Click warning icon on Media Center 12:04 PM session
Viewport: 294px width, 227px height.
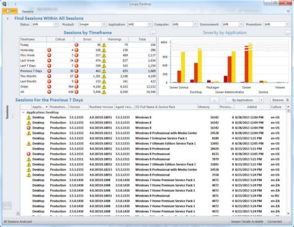point(29,133)
